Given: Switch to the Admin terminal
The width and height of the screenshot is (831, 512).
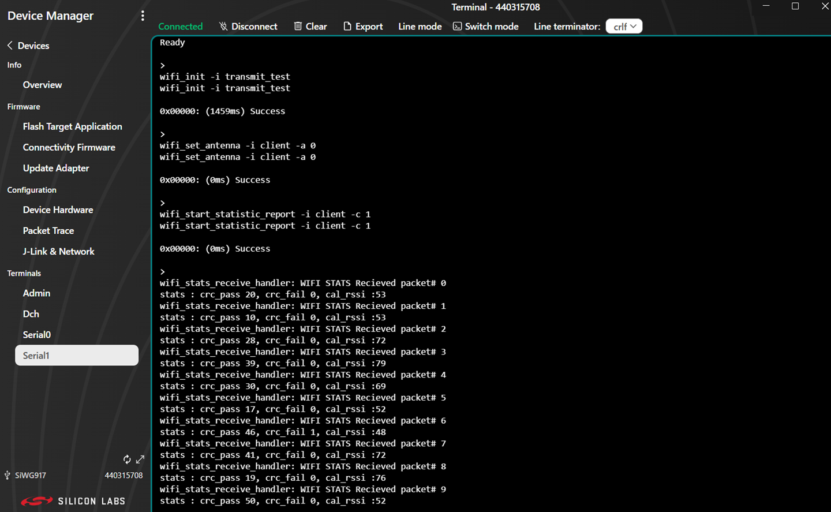Looking at the screenshot, I should pyautogui.click(x=36, y=293).
